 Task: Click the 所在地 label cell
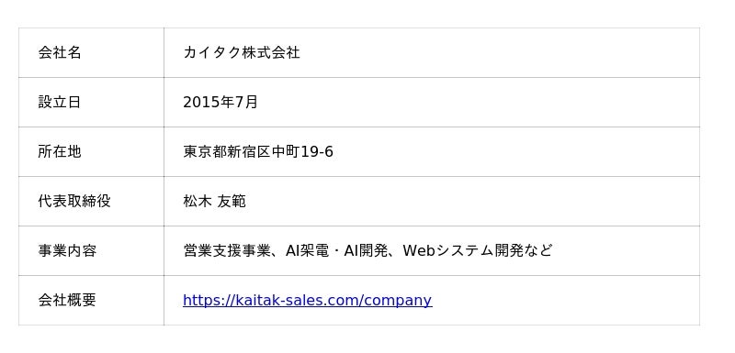[91, 151]
